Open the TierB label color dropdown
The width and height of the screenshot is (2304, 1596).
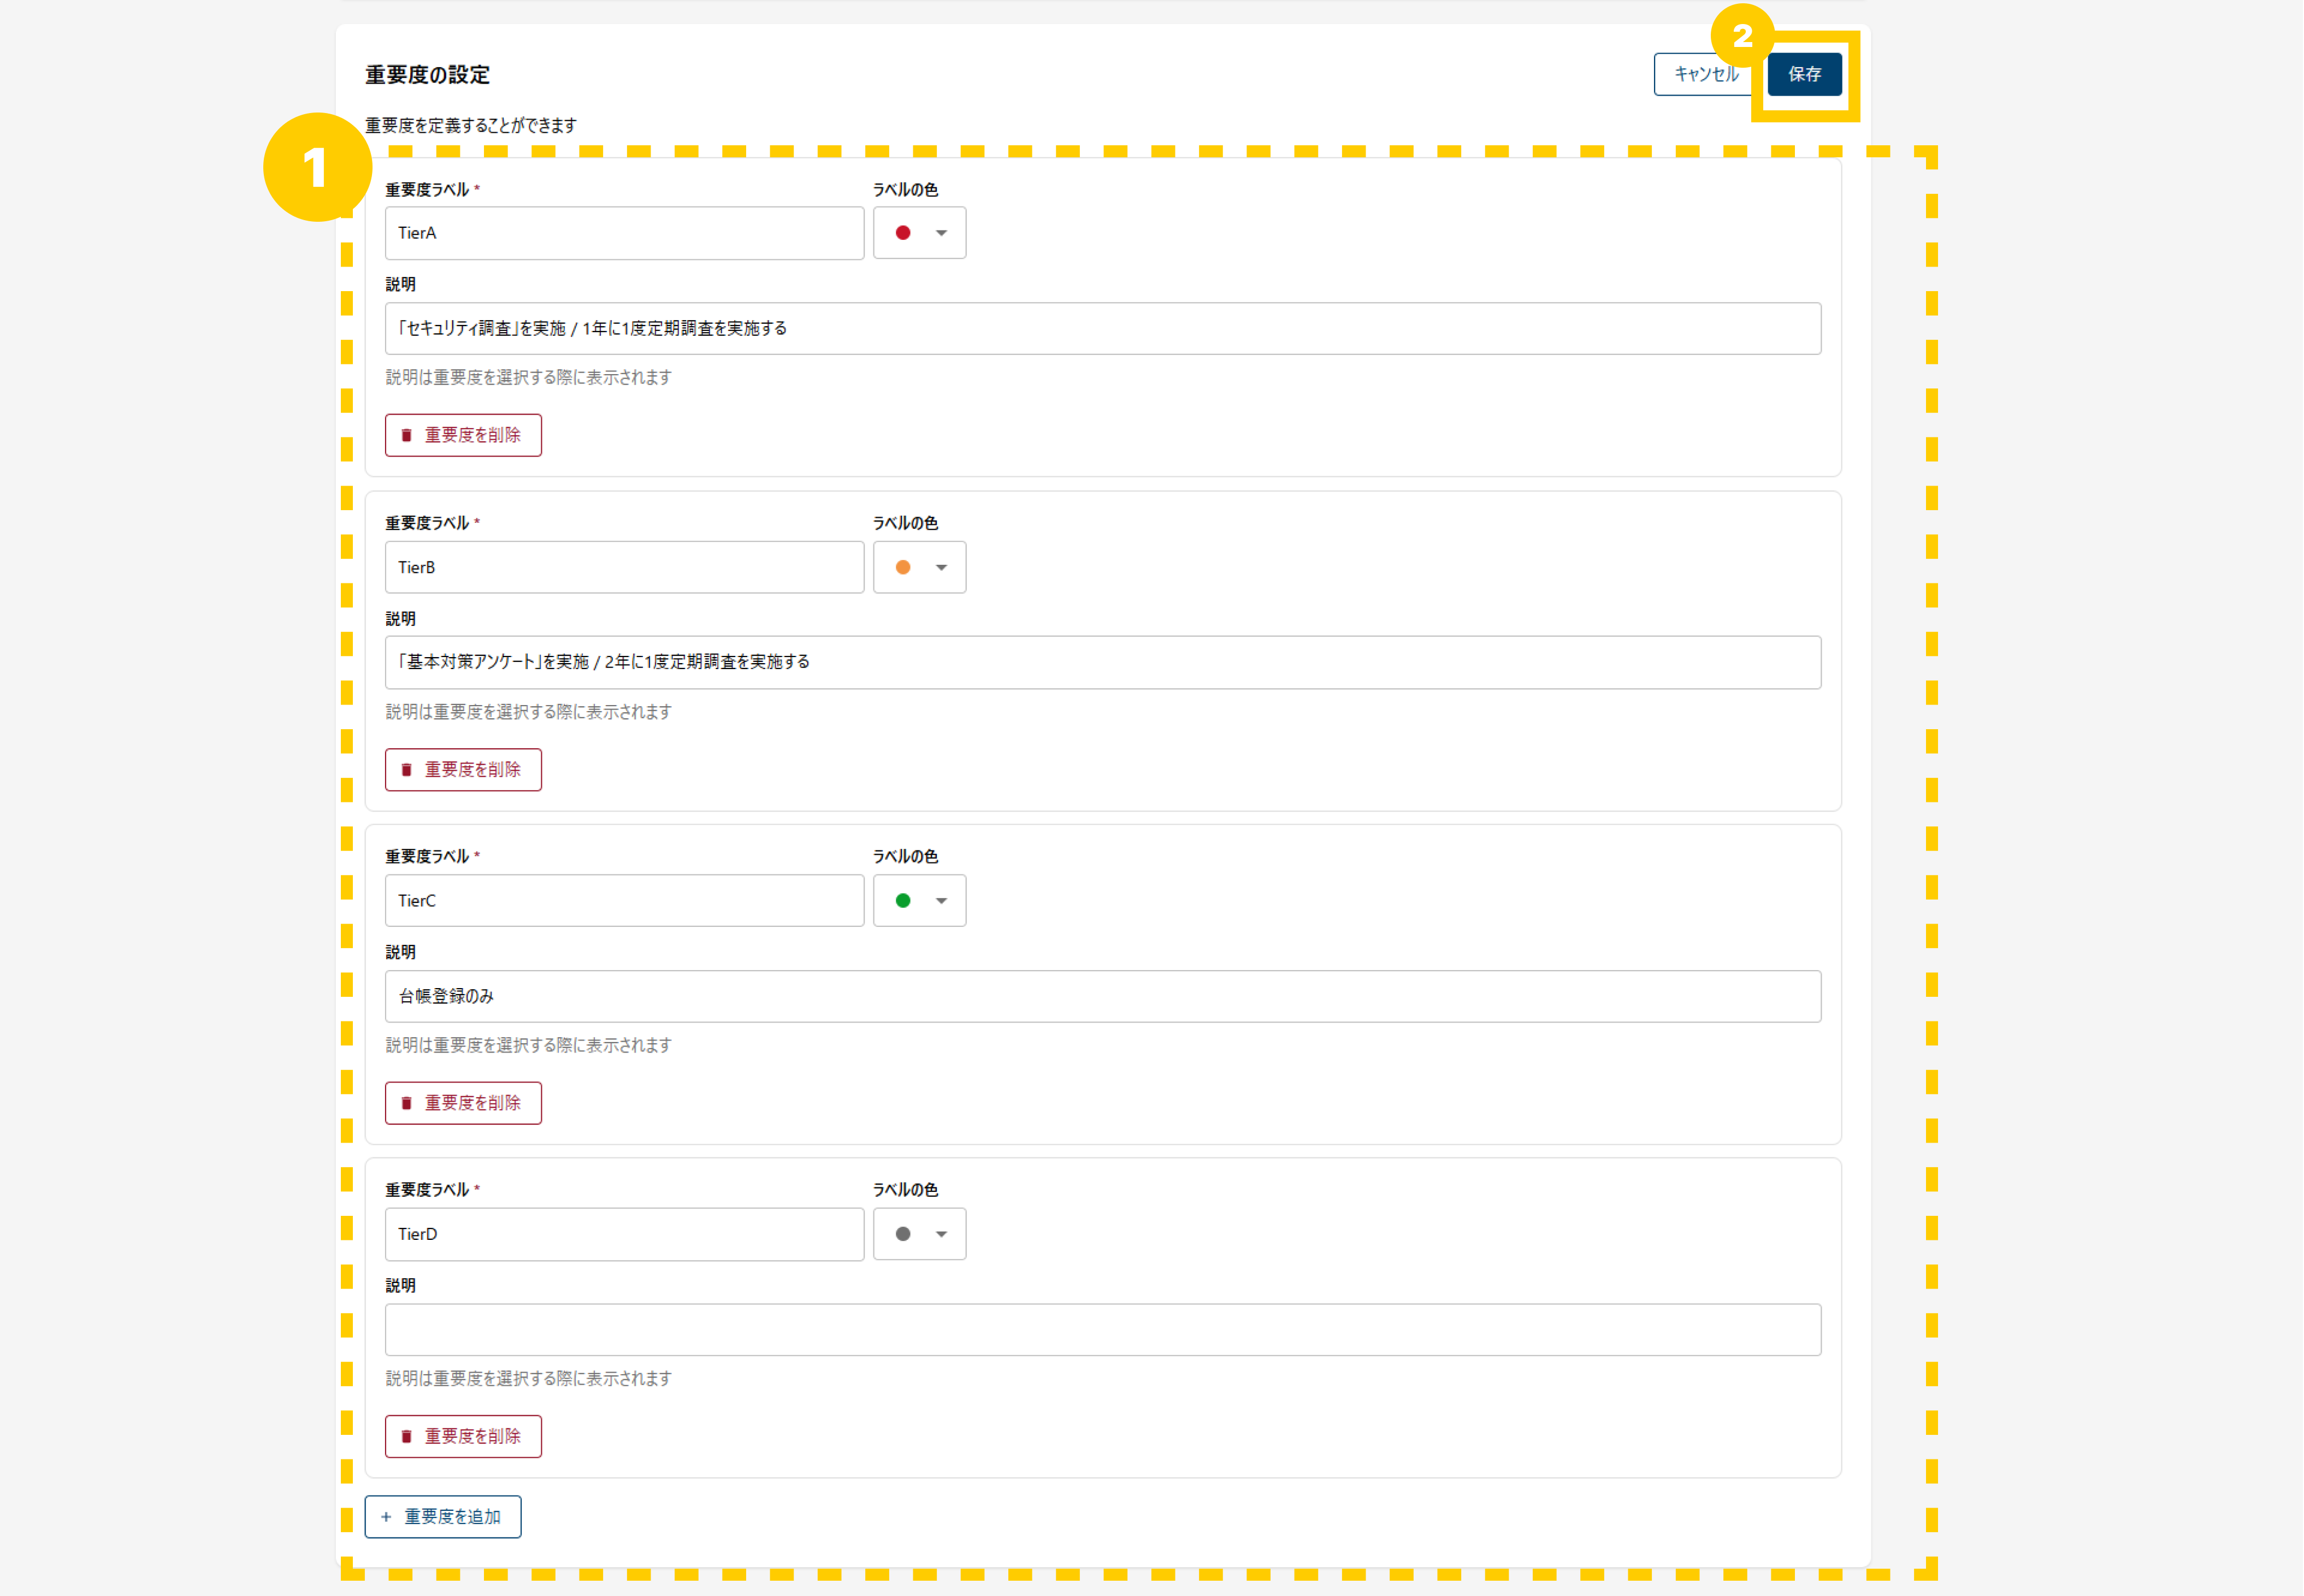click(920, 567)
